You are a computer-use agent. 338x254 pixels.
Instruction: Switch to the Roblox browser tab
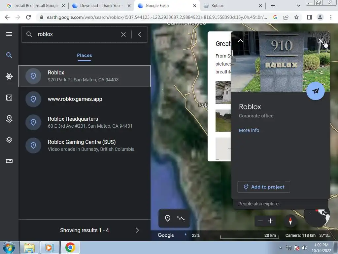coord(232,6)
